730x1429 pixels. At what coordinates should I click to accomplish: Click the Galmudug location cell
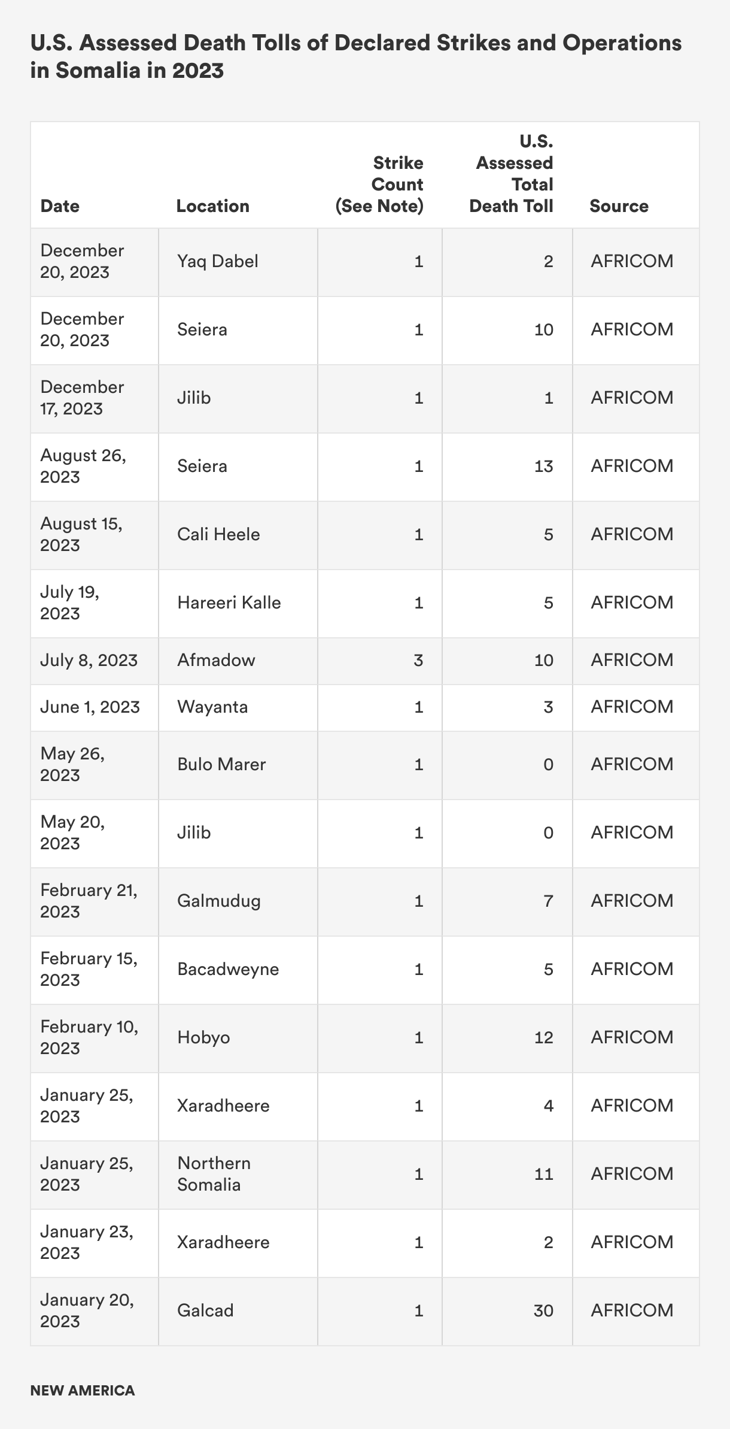coord(219,901)
